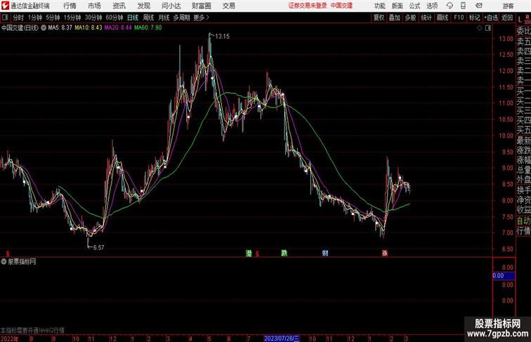The height and width of the screenshot is (342, 531).
Task: Toggle the side panel icon at chart top-right
Action: click(x=488, y=28)
